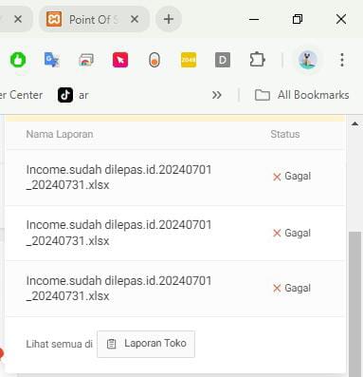The width and height of the screenshot is (363, 377).
Task: Click the third row's Gagal status
Action: click(x=292, y=288)
